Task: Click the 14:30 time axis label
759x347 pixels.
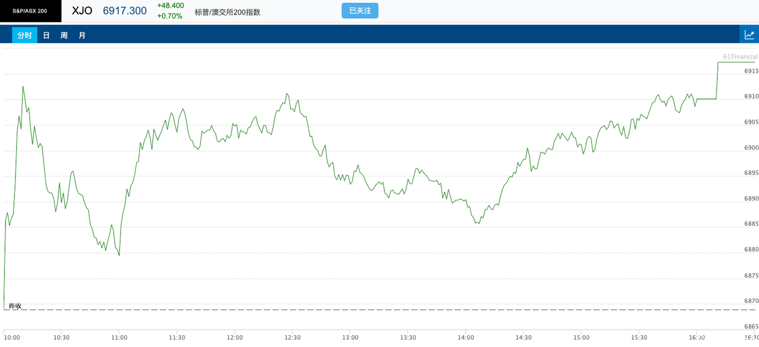Action: point(523,338)
